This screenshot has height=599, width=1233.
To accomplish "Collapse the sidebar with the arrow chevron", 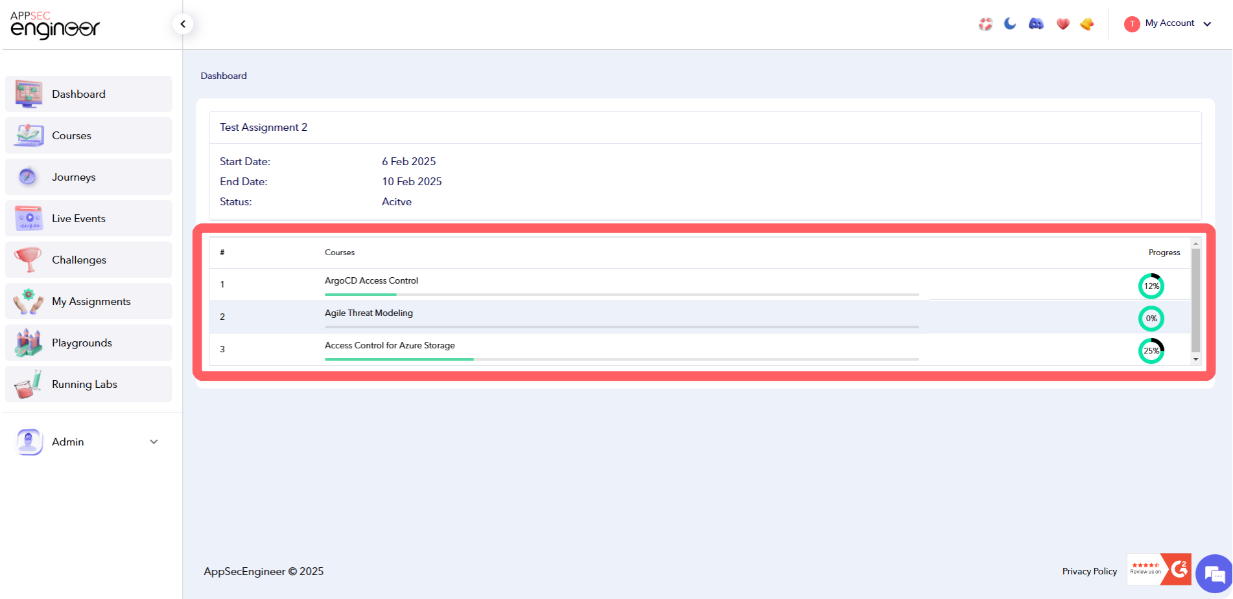I will click(183, 23).
